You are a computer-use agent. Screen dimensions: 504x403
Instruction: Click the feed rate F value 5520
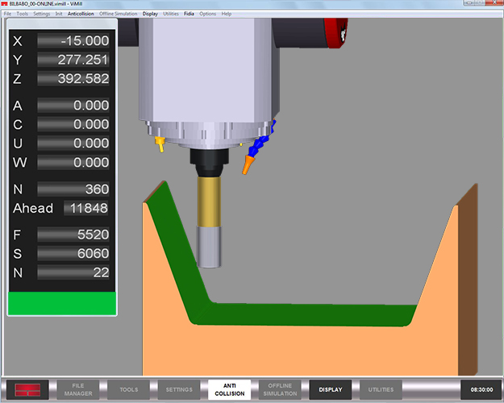click(73, 235)
